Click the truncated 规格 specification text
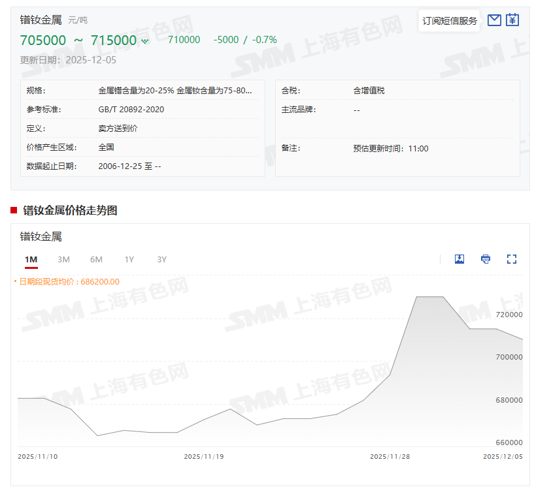This screenshot has width=534, height=496. 175,91
